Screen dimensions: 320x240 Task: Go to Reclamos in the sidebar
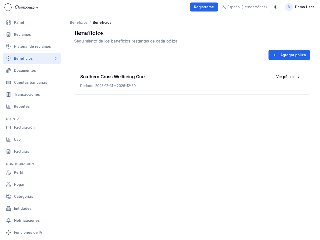(x=22, y=34)
